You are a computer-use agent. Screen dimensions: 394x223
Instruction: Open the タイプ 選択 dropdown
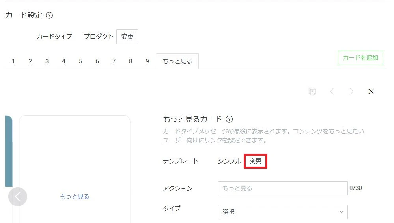283,212
